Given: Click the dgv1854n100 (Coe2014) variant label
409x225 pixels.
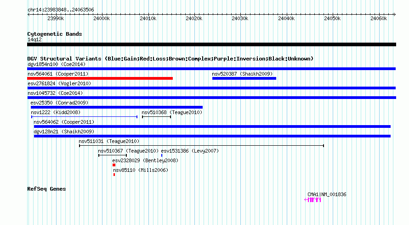Looking at the screenshot, I should click(57, 64).
